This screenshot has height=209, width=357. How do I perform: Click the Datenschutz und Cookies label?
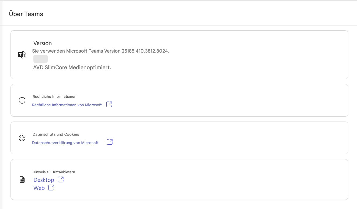point(56,134)
